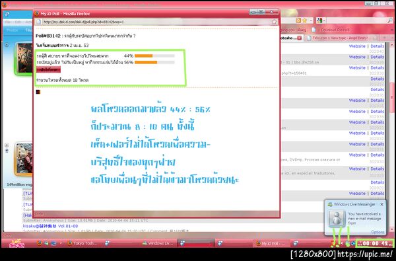The image size is (396, 261).
Task: Click the pink Start button on the taskbar
Action: click(x=16, y=244)
